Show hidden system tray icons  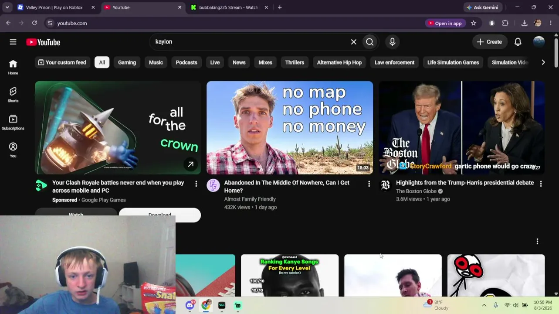pyautogui.click(x=484, y=305)
